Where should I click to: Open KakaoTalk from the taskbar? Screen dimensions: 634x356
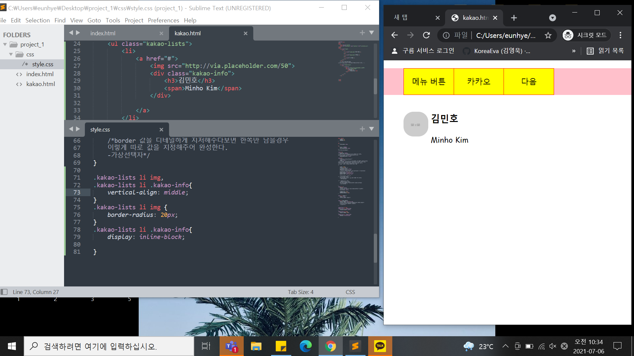tap(380, 346)
